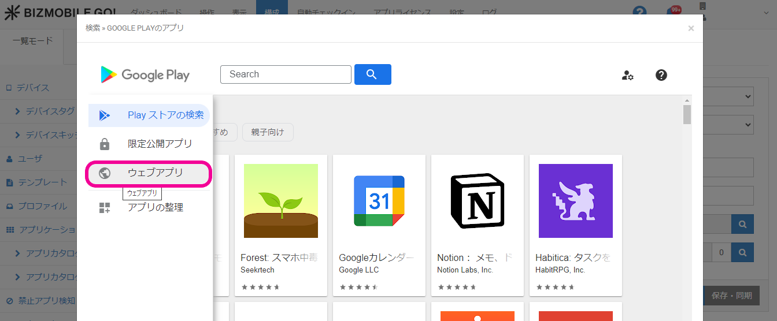
Task: Expand デバイスタグ in the sidebar
Action: (45, 111)
